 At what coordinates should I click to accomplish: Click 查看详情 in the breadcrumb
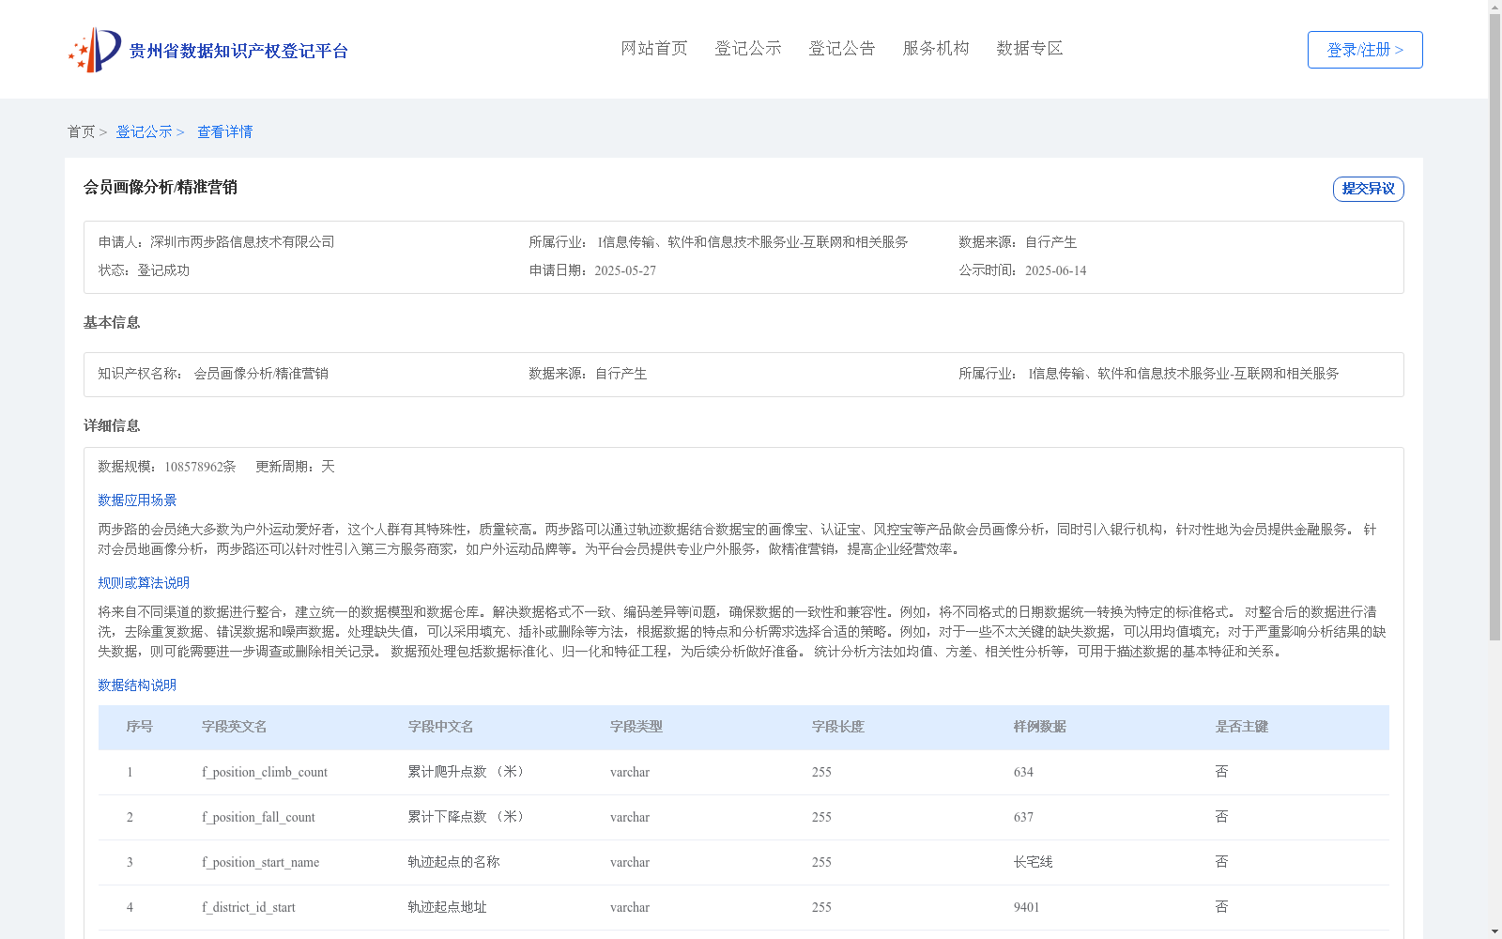tap(224, 131)
